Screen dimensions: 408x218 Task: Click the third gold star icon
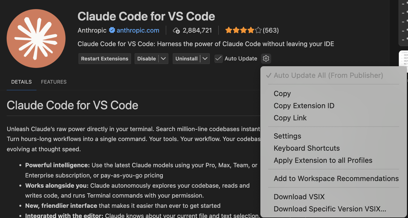tap(243, 30)
